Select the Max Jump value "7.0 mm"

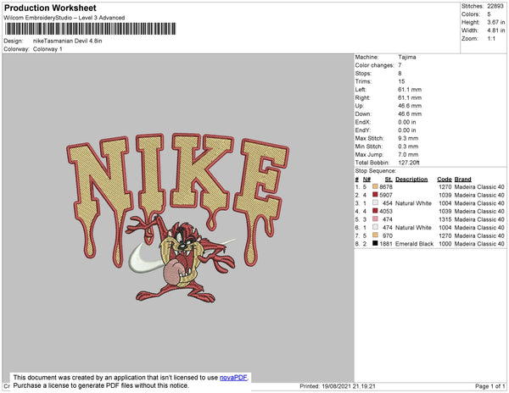click(408, 154)
